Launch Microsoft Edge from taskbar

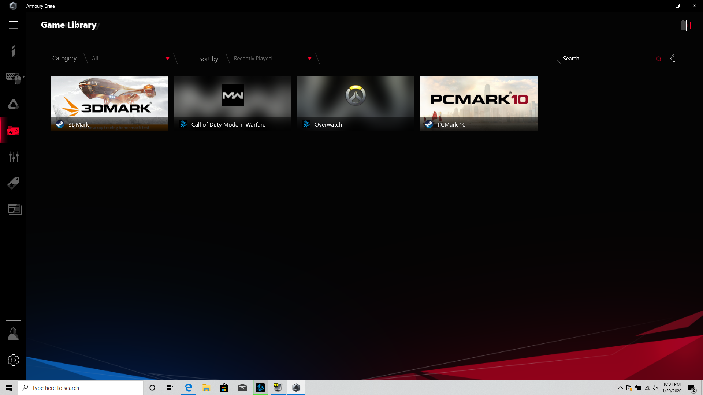click(x=189, y=388)
